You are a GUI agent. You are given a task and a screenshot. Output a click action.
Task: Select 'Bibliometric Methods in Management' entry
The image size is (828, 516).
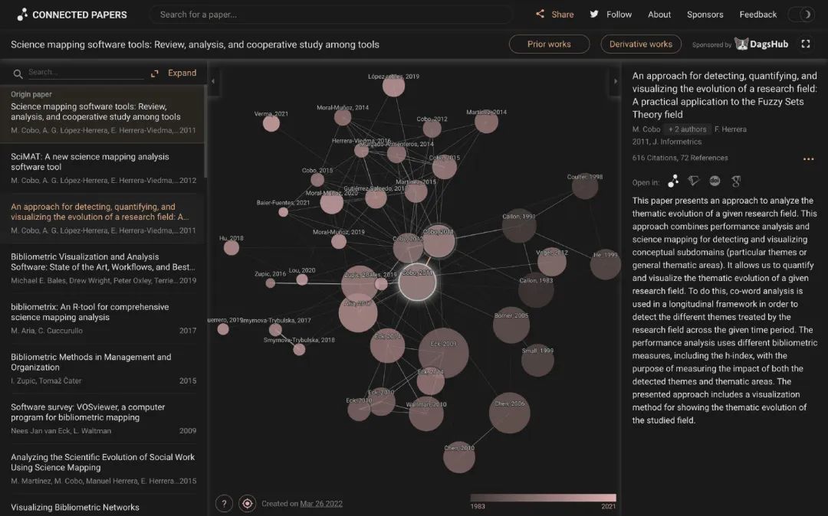coord(103,368)
